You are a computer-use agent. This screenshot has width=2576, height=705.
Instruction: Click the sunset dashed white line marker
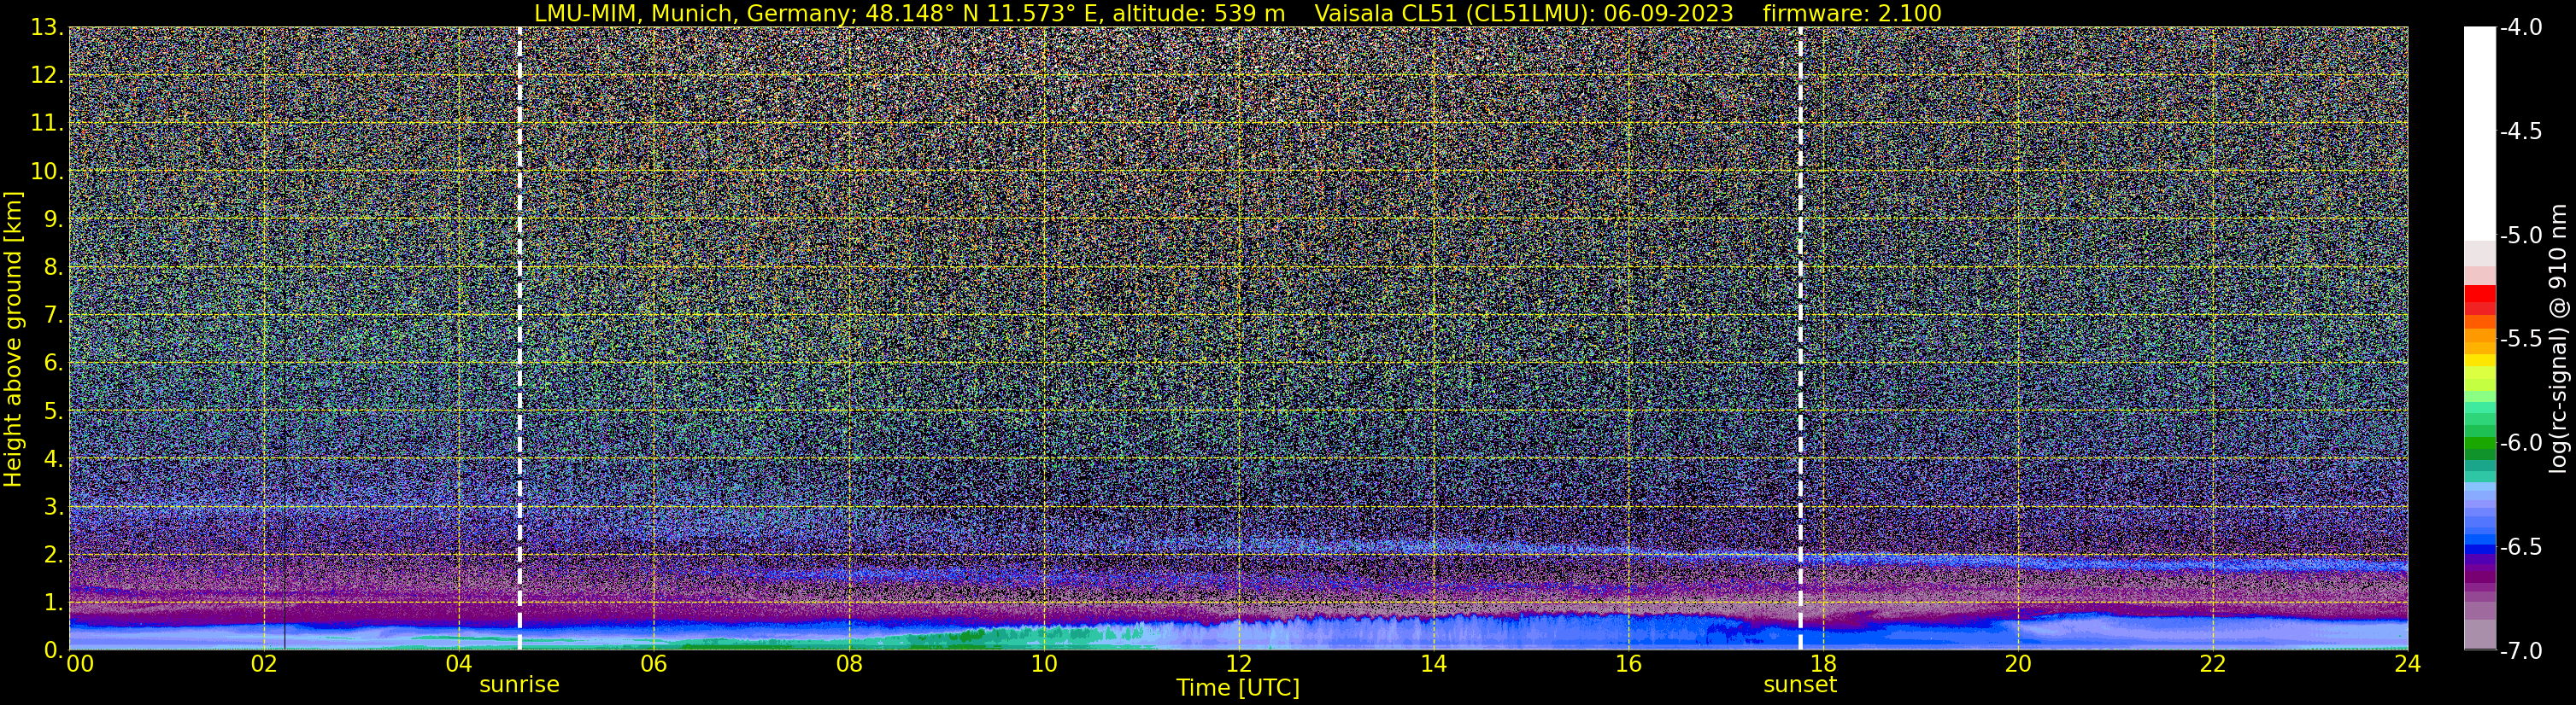coord(1800,339)
